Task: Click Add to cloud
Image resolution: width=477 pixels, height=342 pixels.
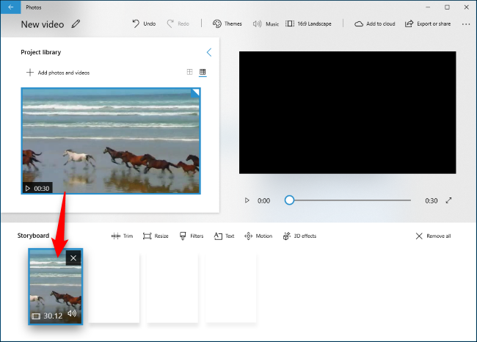Action: point(375,23)
